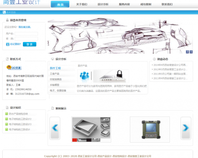Open the 设计分析 navigation item

[x=103, y=4]
